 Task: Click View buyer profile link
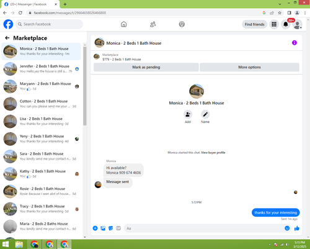(x=213, y=153)
